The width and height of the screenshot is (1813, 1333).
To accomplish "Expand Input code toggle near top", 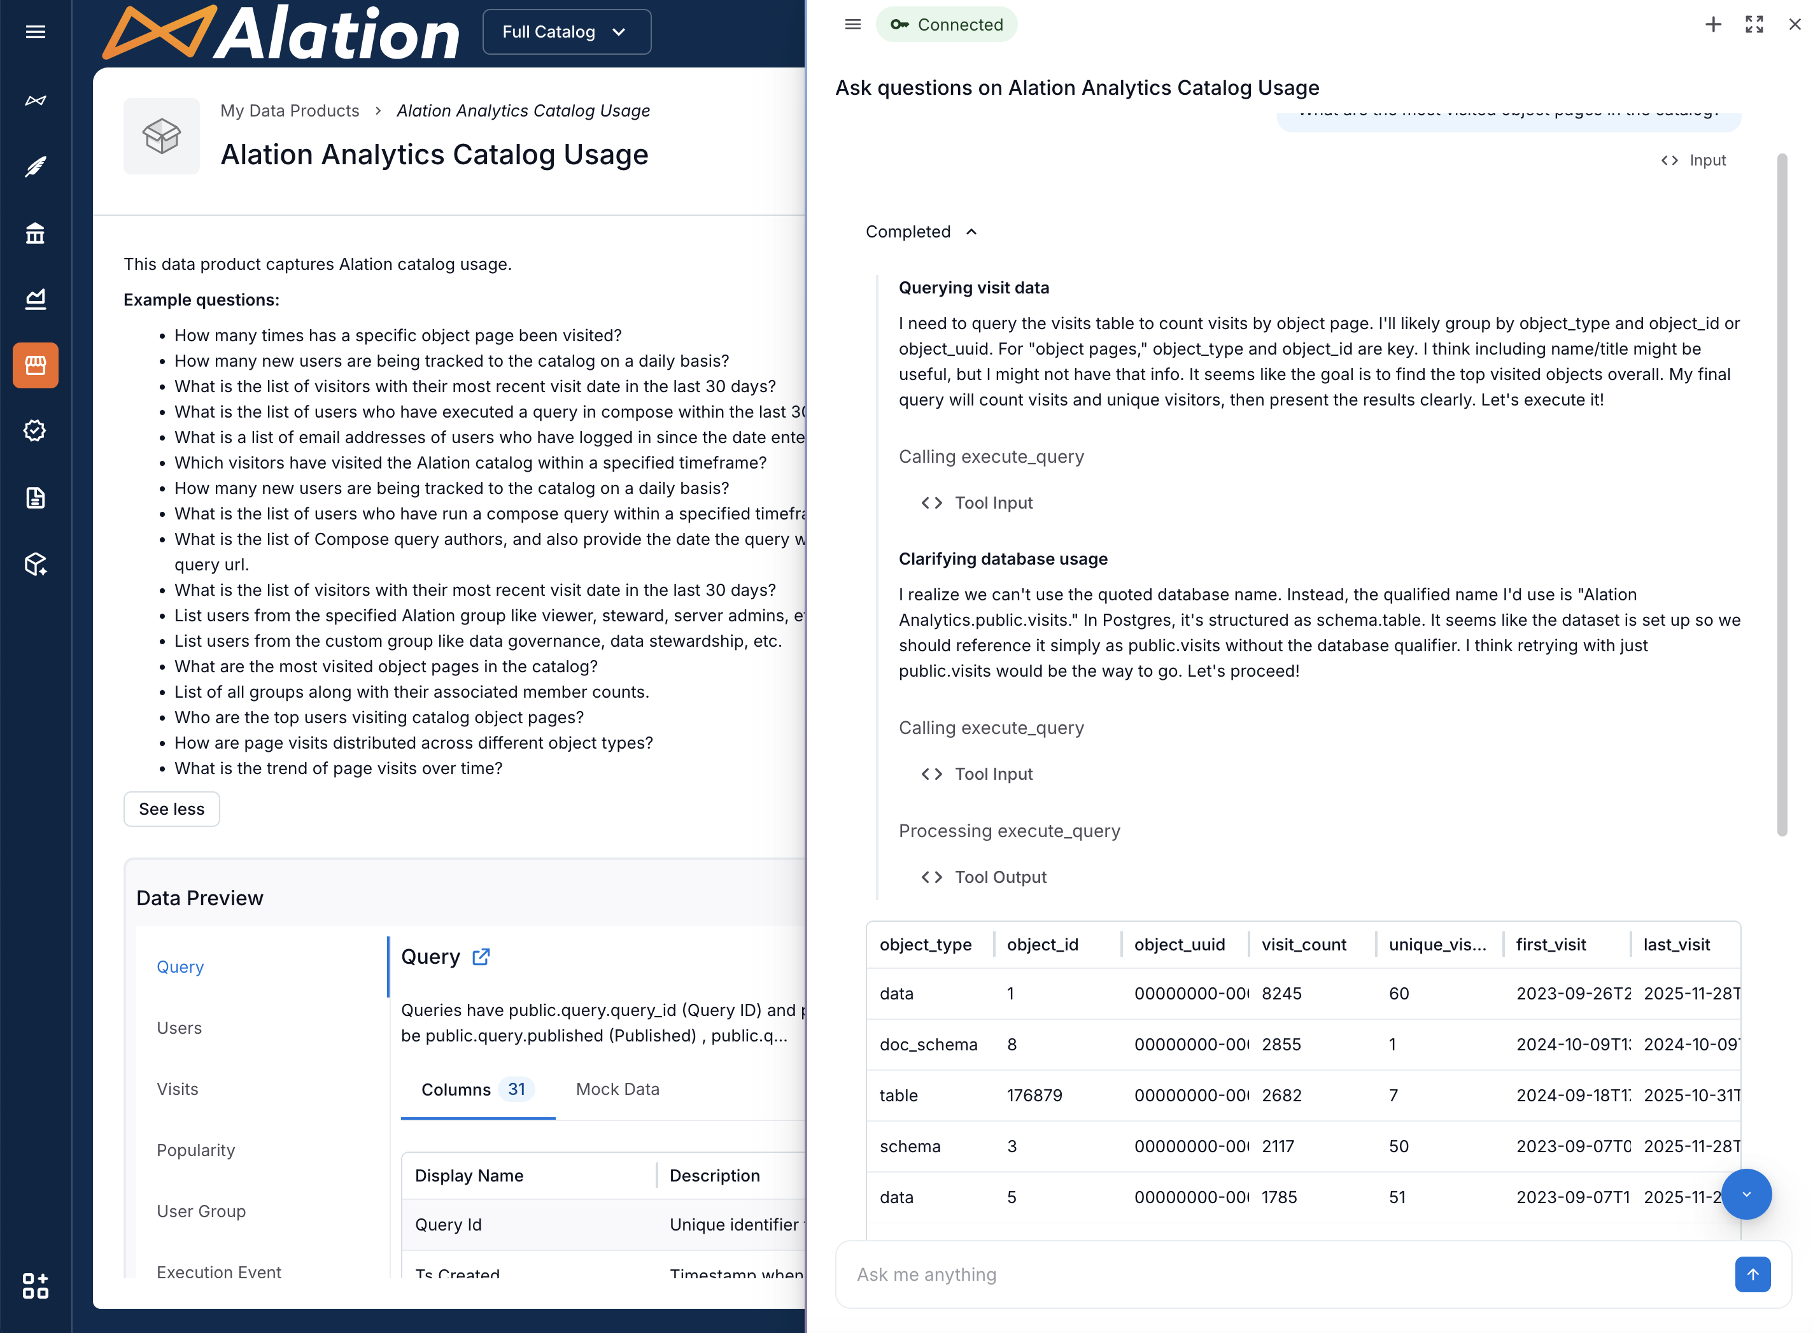I will click(x=1693, y=160).
